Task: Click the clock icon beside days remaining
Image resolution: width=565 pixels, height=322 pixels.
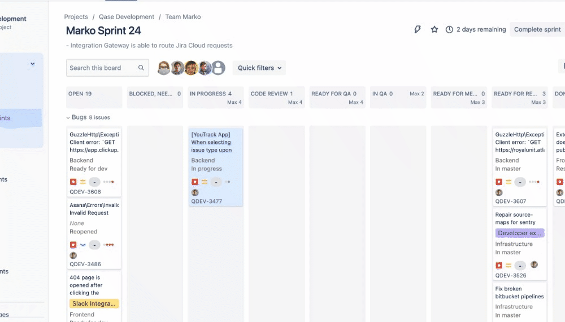Action: point(449,29)
